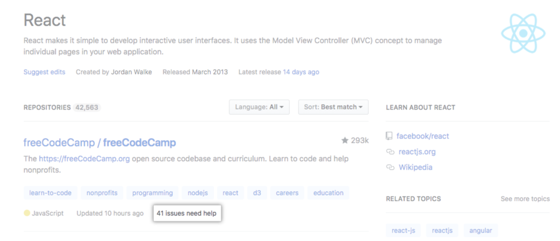
Task: Click Created by Jordan Walke text
Action: pos(114,72)
